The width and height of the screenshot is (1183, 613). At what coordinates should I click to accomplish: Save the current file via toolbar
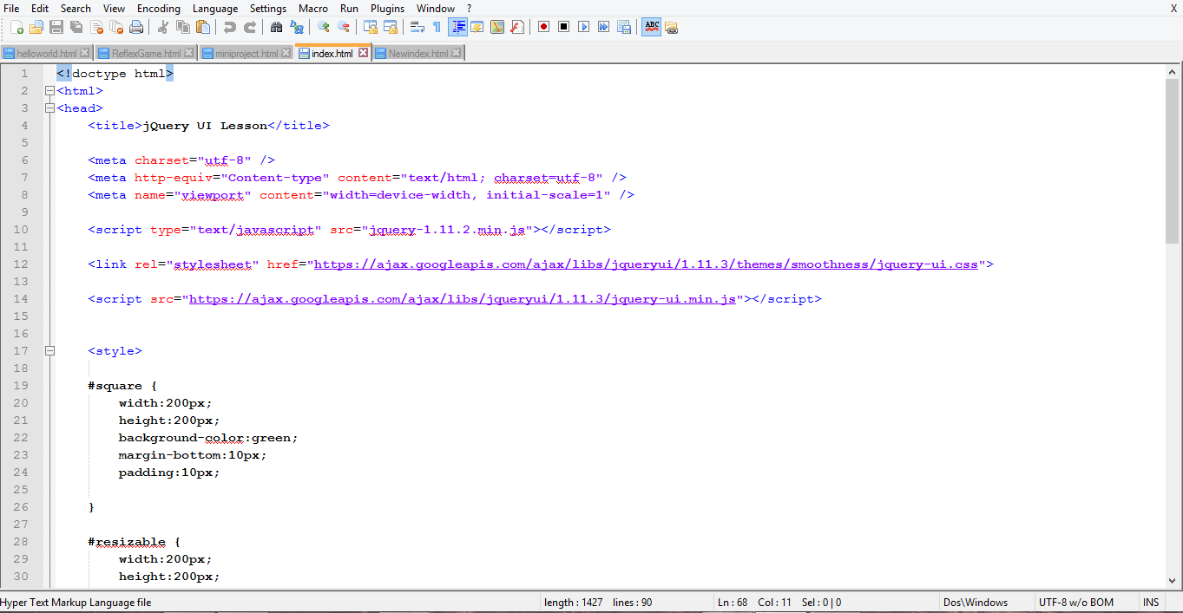[x=56, y=27]
